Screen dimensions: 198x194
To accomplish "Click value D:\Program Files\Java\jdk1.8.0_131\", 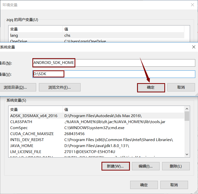I will pos(97,146).
